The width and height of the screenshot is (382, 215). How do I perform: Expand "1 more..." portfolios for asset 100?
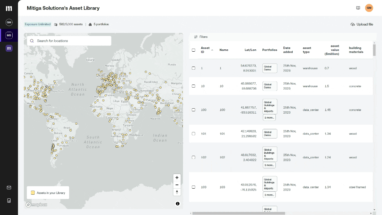[x=269, y=117]
